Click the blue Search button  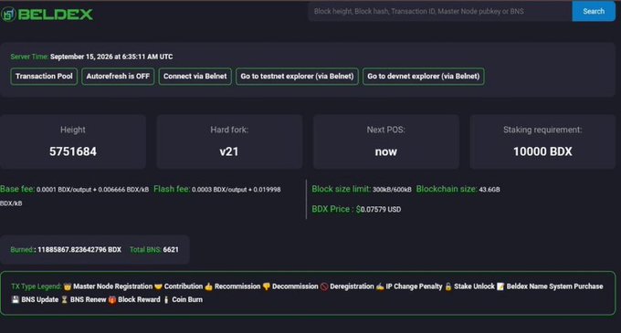click(x=594, y=11)
